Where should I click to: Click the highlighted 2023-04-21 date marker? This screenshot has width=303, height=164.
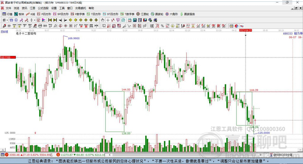(245, 30)
